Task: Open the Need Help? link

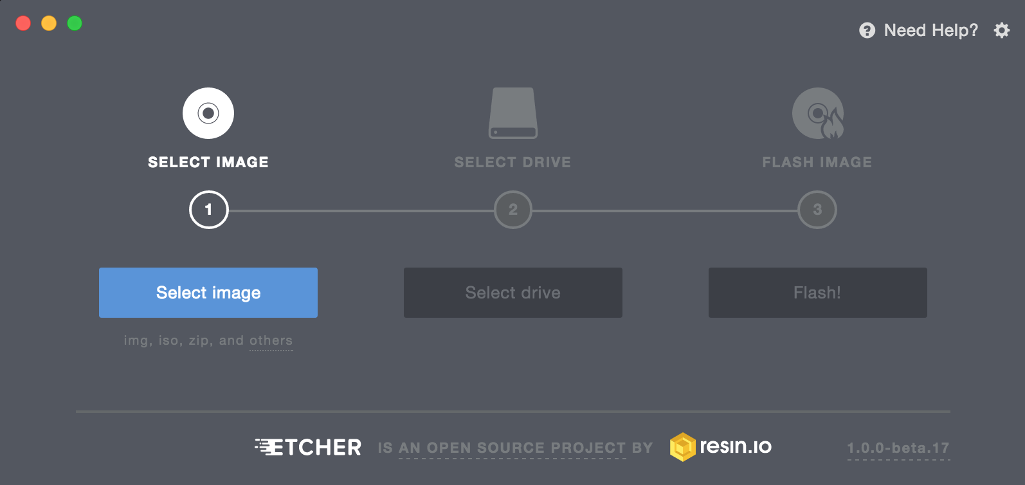Action: 930,30
